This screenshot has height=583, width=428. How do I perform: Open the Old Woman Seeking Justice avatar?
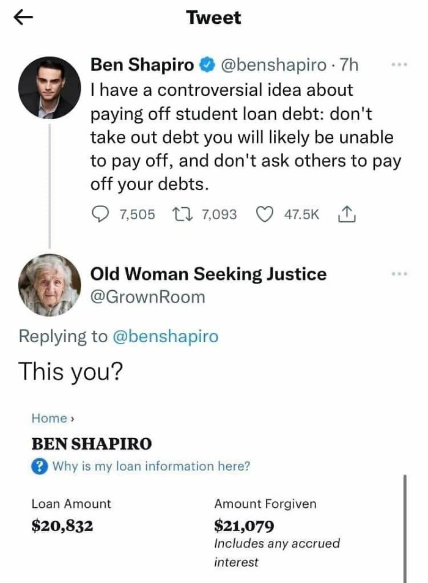coord(50,285)
